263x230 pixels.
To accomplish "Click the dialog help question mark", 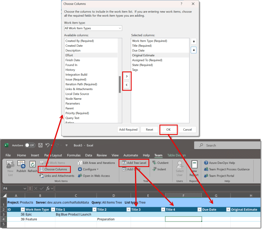I will coord(181,4).
